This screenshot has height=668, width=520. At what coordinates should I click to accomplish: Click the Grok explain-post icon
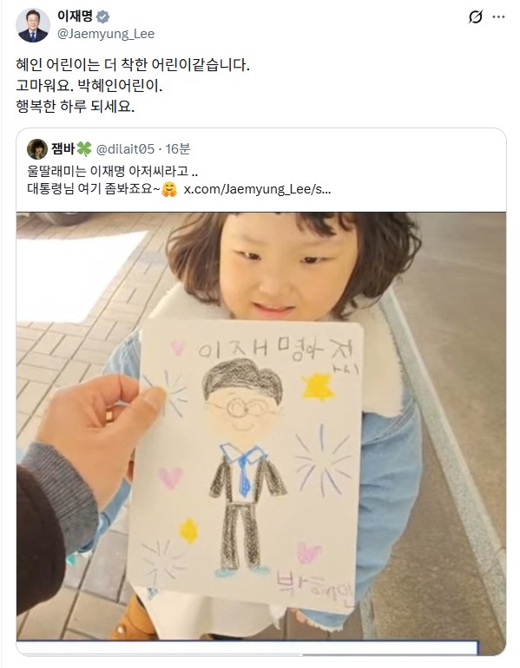tap(475, 17)
